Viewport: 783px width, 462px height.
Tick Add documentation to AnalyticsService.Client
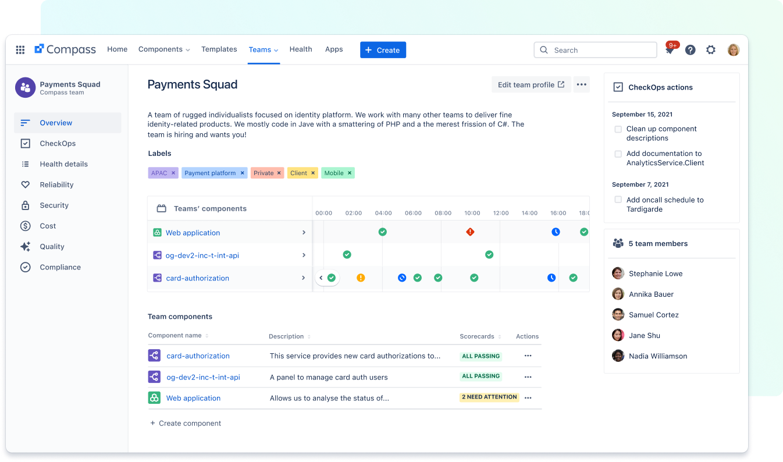(x=618, y=154)
